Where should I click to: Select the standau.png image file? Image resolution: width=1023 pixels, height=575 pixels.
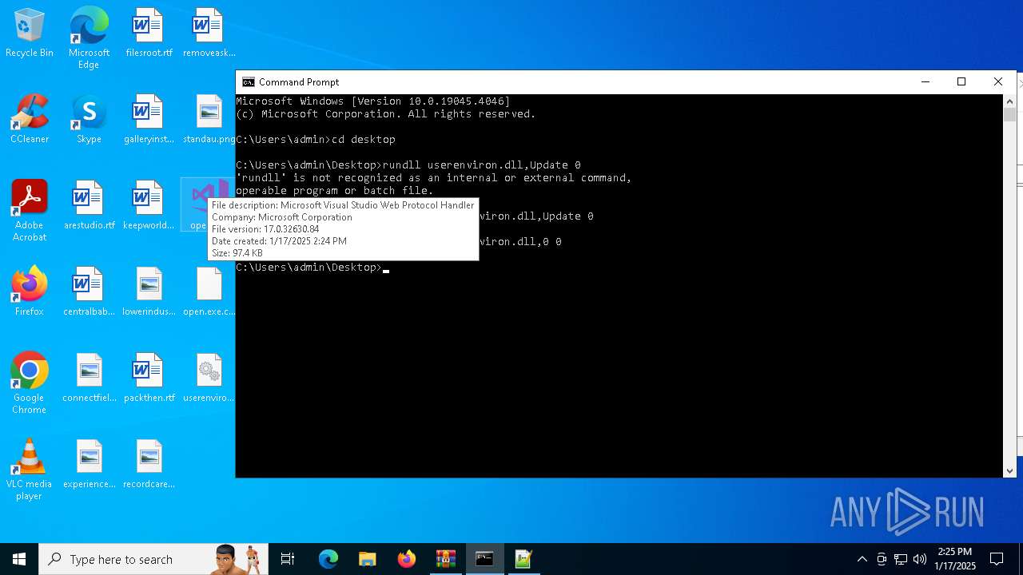pyautogui.click(x=209, y=120)
